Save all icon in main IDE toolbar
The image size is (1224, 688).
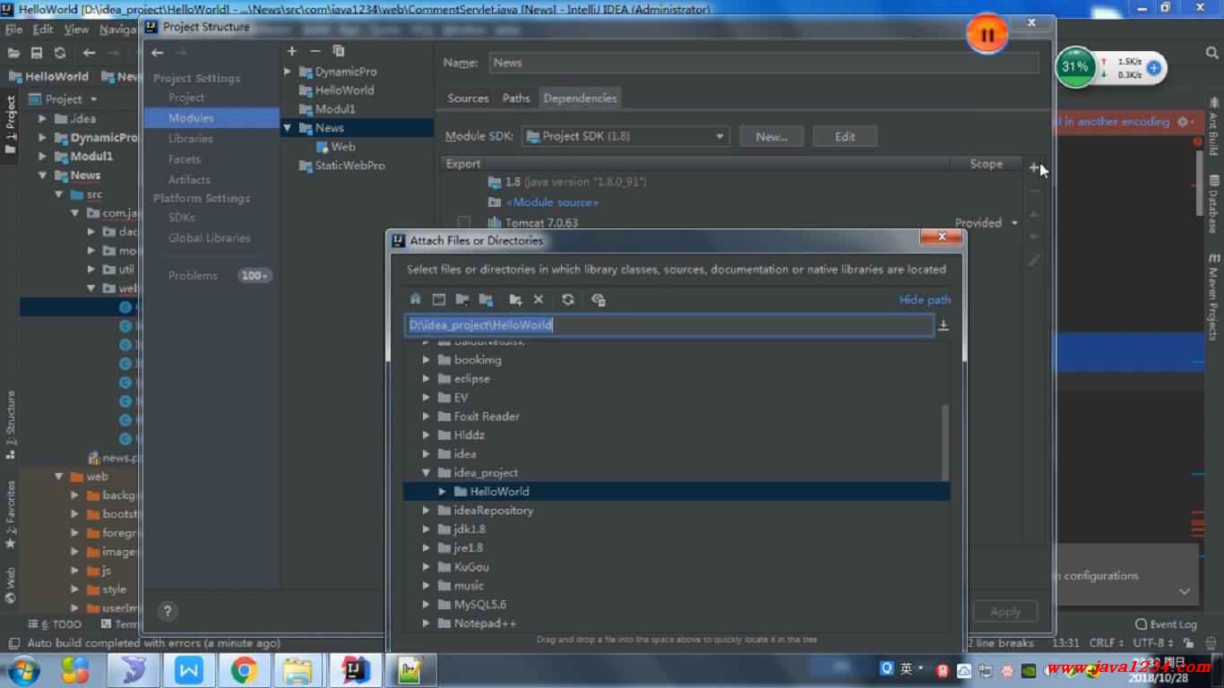click(37, 53)
